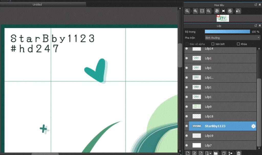The image size is (262, 155).
Task: Click canvas scroll up arrow
Action: coord(180,8)
